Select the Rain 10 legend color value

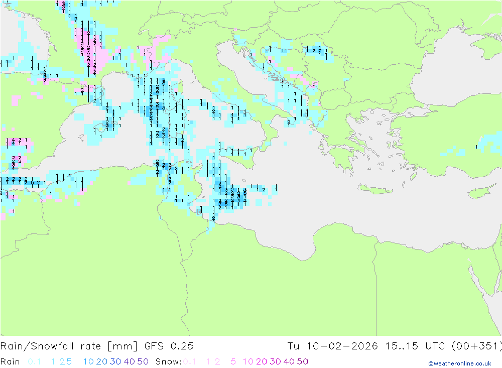[89, 361]
